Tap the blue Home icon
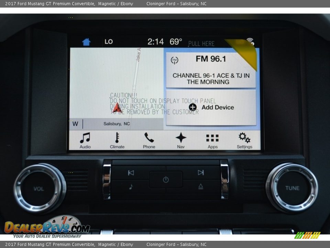 coord(86,42)
